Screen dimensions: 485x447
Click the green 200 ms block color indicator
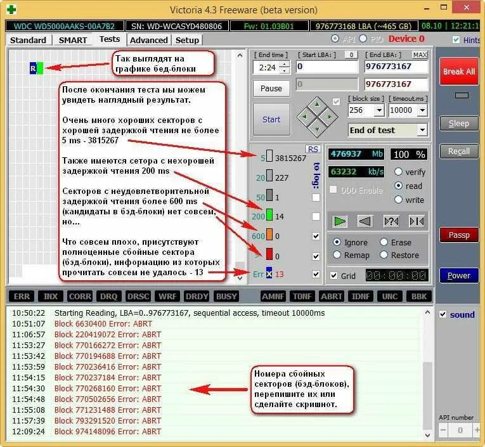269,215
